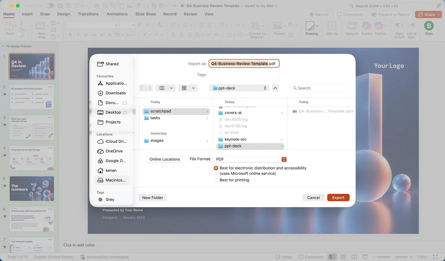
Task: Open the Share button dropdown
Action: tap(439, 14)
